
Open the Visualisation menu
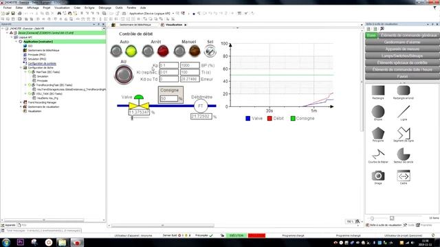[62, 8]
